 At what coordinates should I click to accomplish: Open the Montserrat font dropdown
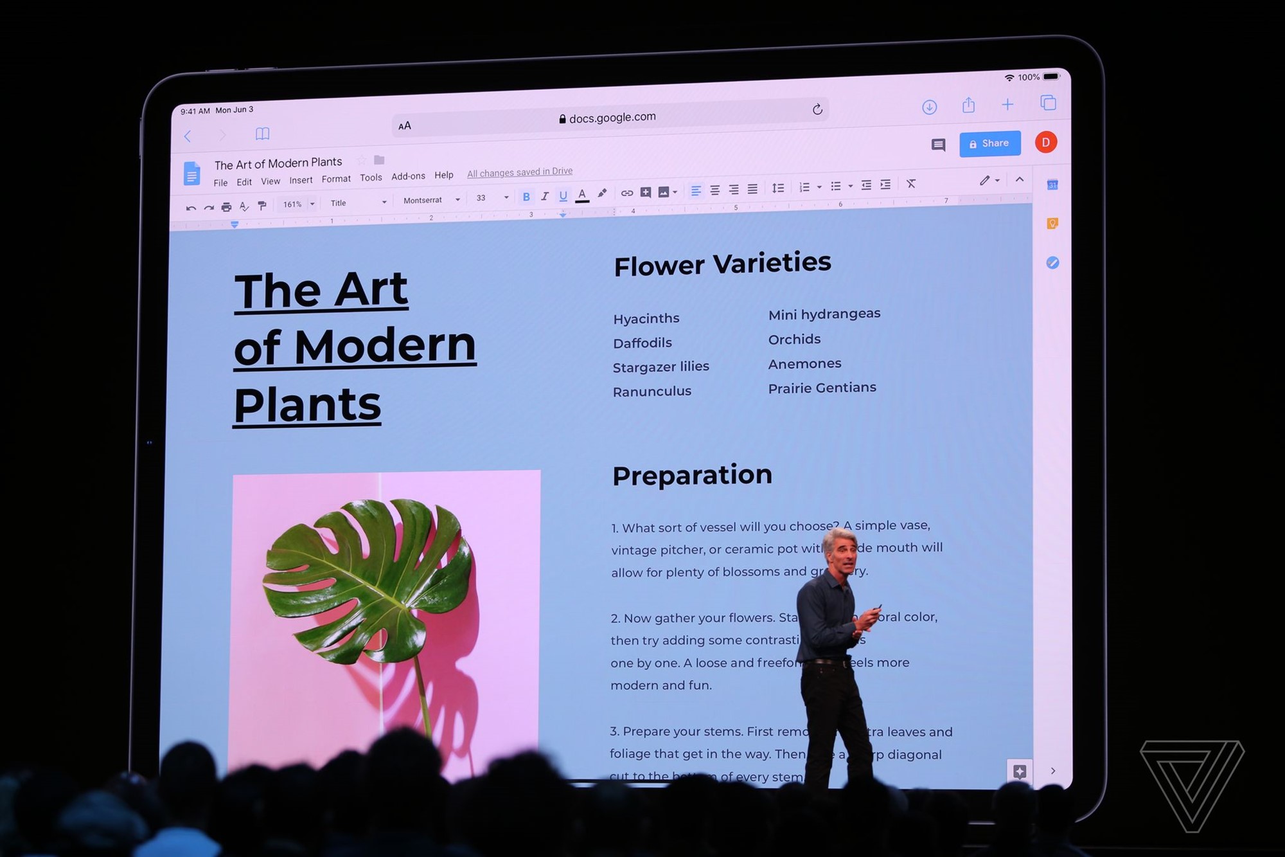tap(432, 200)
